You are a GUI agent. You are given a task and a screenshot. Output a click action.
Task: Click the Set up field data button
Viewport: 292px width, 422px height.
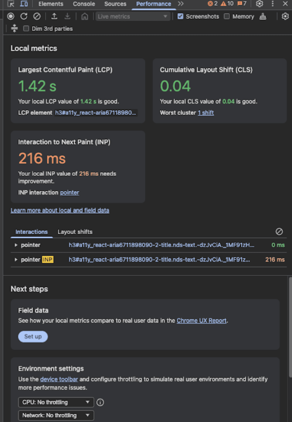click(33, 336)
